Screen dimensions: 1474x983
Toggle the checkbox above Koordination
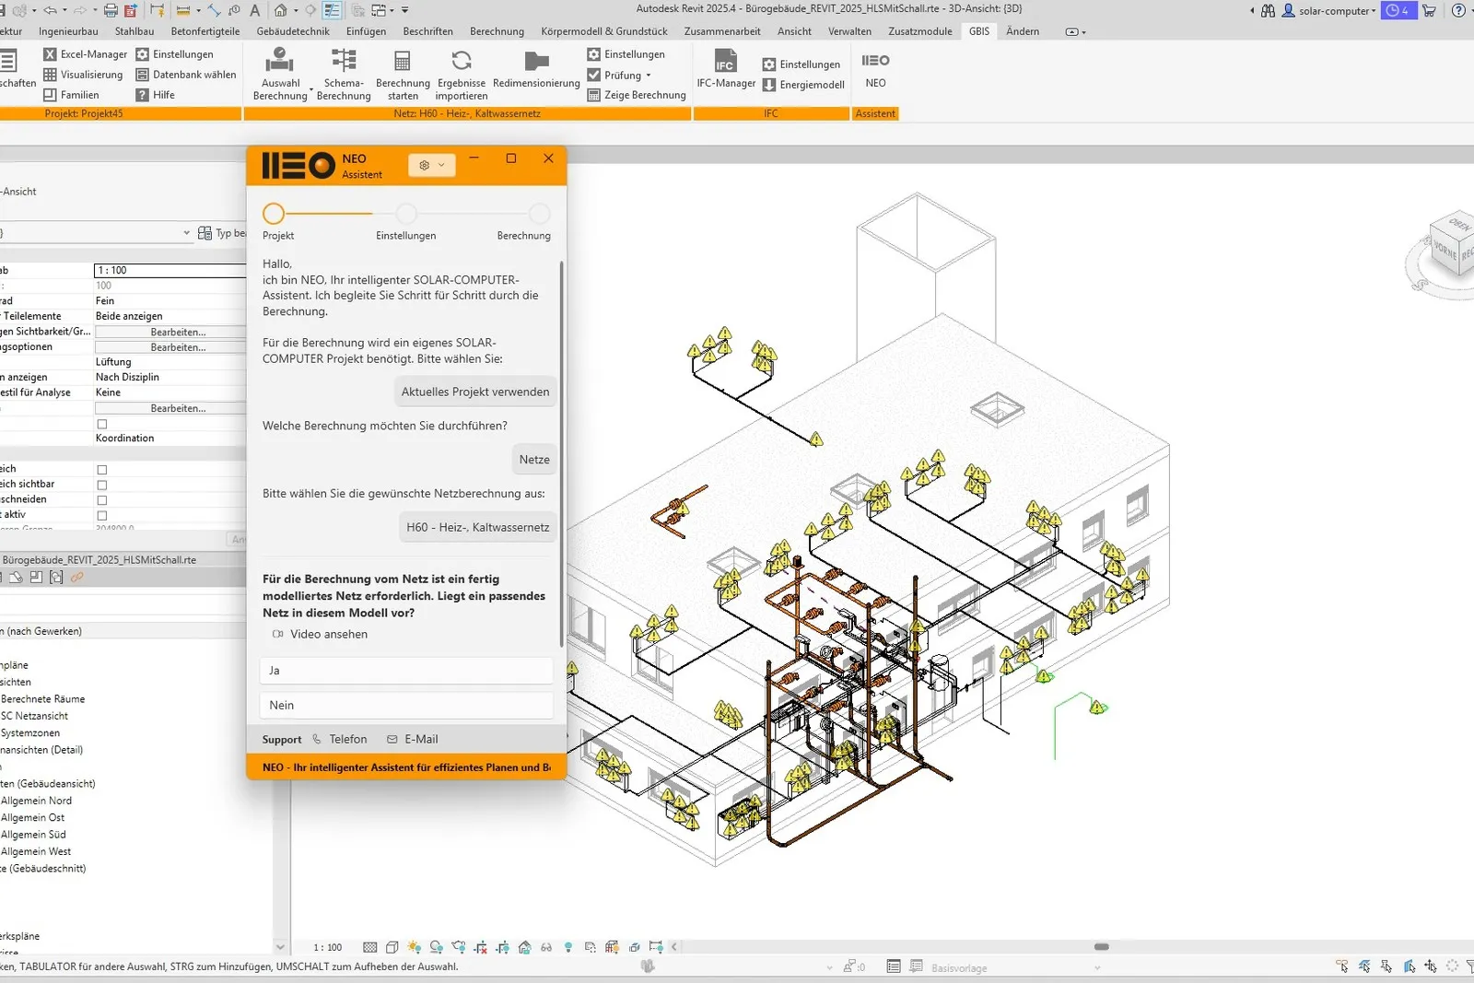click(102, 425)
